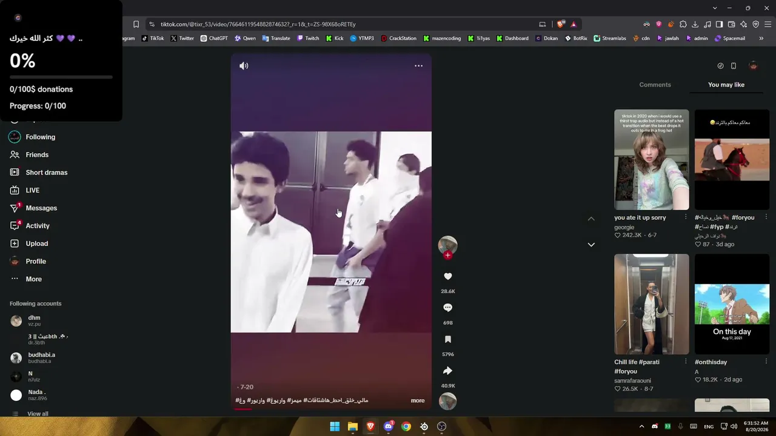
Task: Open options for 'you ate it up sorry'
Action: click(686, 217)
